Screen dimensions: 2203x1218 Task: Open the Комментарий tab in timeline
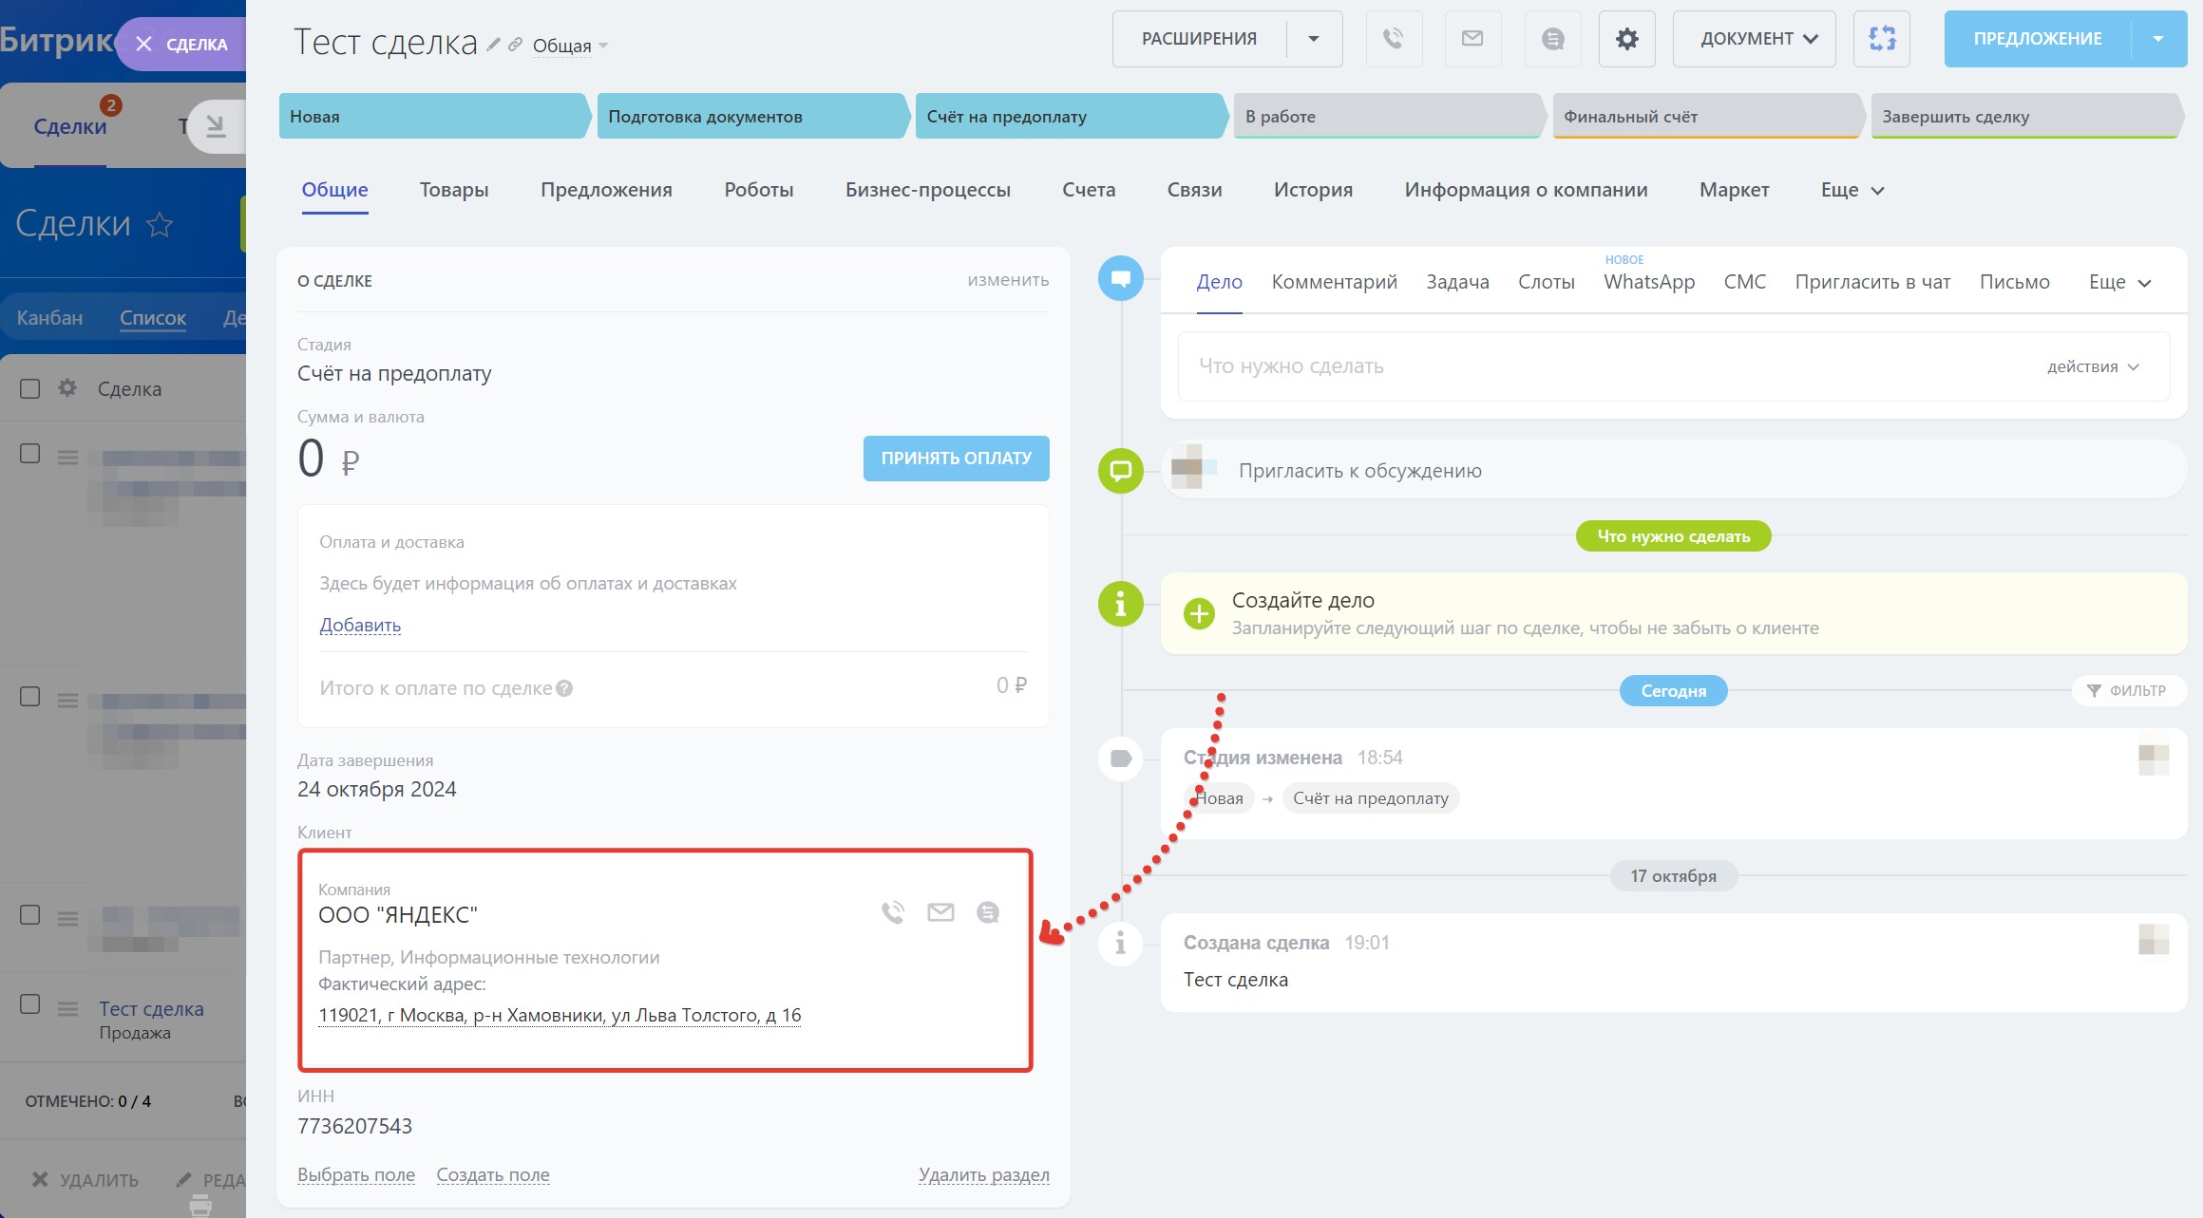1334,282
